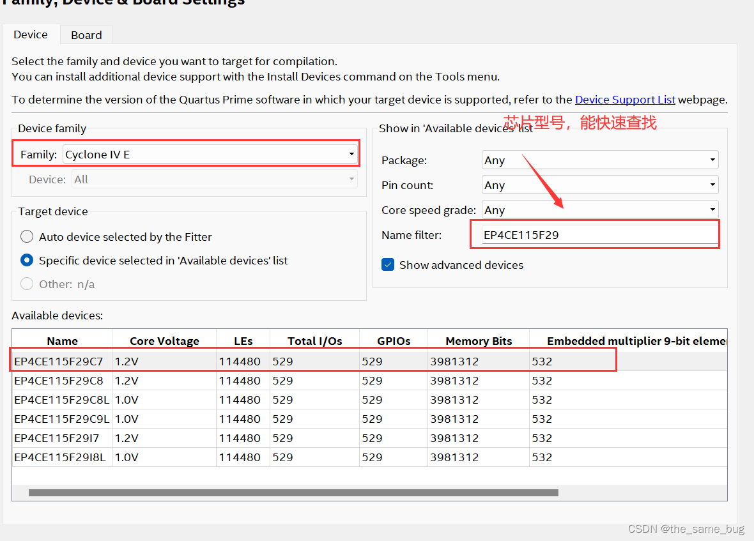This screenshot has width=754, height=541.
Task: Click the horizontal scrollbar of available devices
Action: [x=293, y=492]
